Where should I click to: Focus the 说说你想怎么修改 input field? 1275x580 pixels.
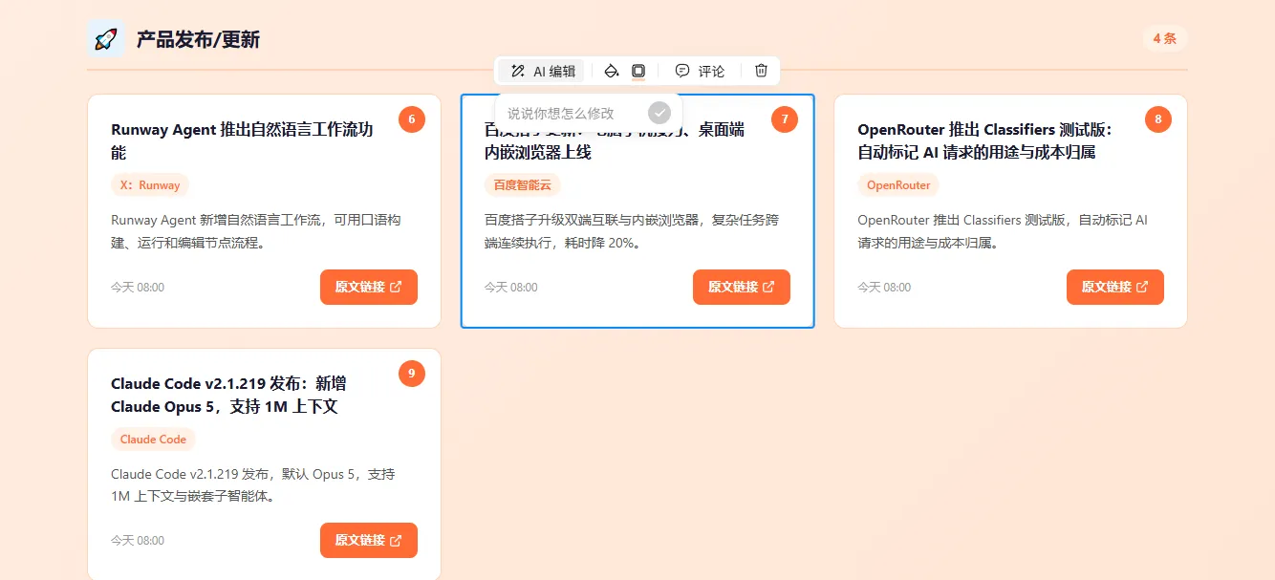[573, 113]
